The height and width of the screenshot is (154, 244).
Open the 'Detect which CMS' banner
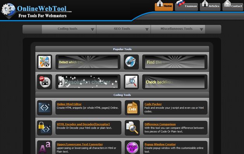click(88, 62)
